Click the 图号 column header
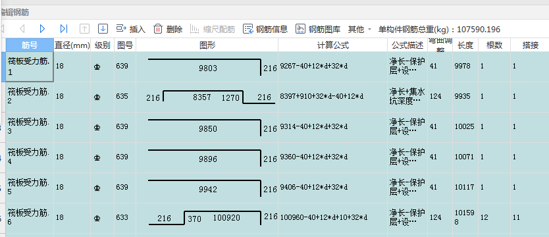Viewport: 549px width, 237px height. (x=125, y=45)
